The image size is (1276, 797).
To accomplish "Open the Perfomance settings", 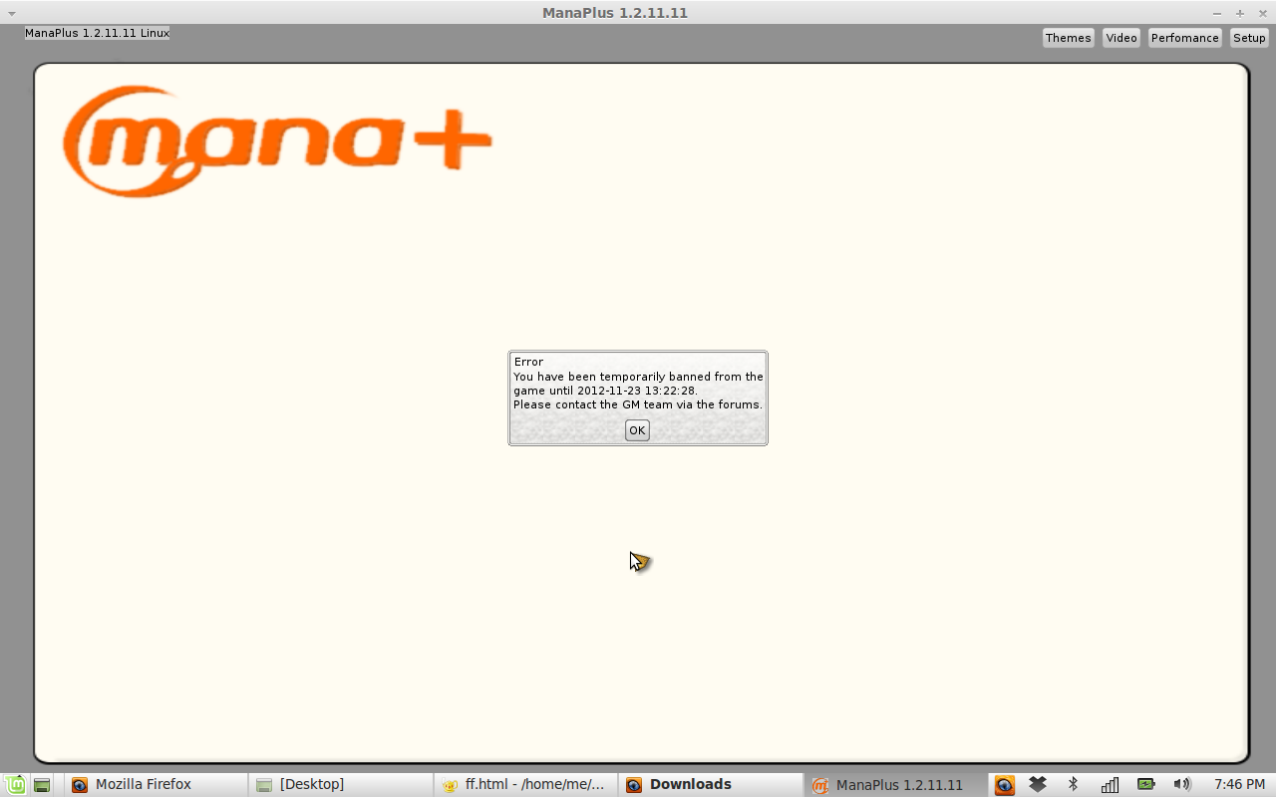I will click(1184, 38).
